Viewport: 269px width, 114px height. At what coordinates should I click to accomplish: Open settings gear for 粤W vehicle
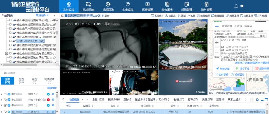[x=53, y=105]
